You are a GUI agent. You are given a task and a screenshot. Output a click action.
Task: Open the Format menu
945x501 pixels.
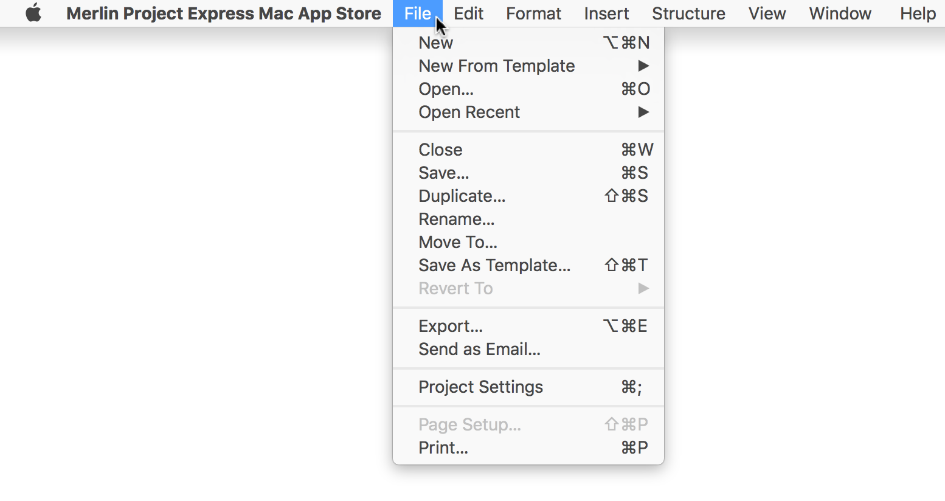point(533,13)
